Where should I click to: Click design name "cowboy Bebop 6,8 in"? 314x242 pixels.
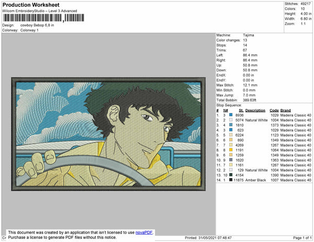coord(37,26)
